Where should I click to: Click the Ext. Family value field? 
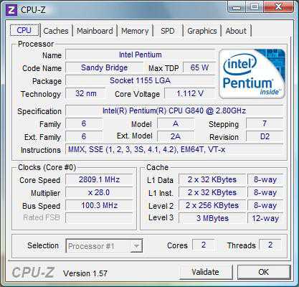pyautogui.click(x=84, y=136)
